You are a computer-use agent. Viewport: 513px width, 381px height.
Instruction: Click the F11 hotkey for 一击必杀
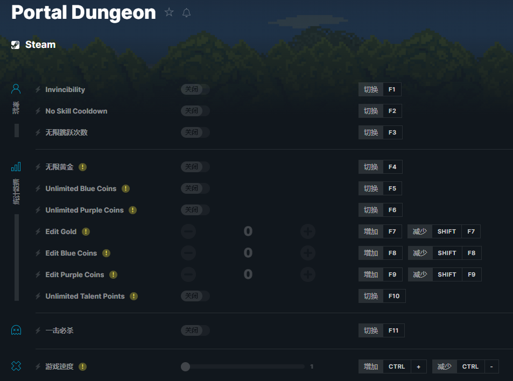[381, 330]
